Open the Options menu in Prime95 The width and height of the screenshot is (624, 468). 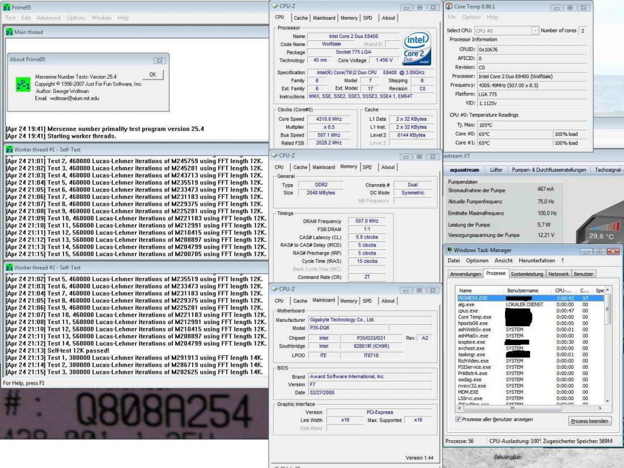(x=76, y=18)
